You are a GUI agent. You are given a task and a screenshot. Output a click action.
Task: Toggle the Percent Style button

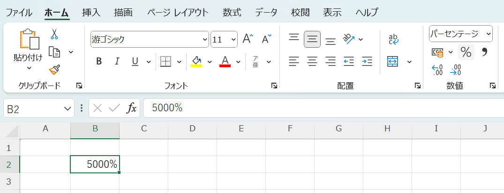pyautogui.click(x=466, y=52)
